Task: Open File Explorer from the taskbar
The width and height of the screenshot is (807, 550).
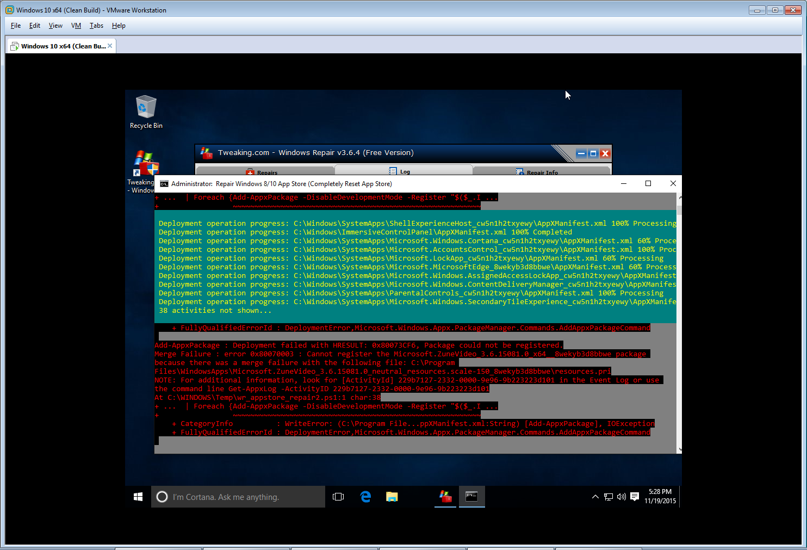Action: tap(392, 497)
